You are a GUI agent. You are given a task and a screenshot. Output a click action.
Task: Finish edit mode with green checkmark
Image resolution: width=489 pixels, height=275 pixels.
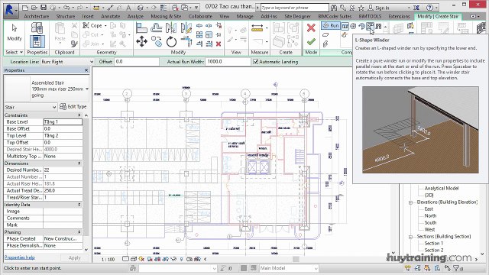[x=311, y=41]
